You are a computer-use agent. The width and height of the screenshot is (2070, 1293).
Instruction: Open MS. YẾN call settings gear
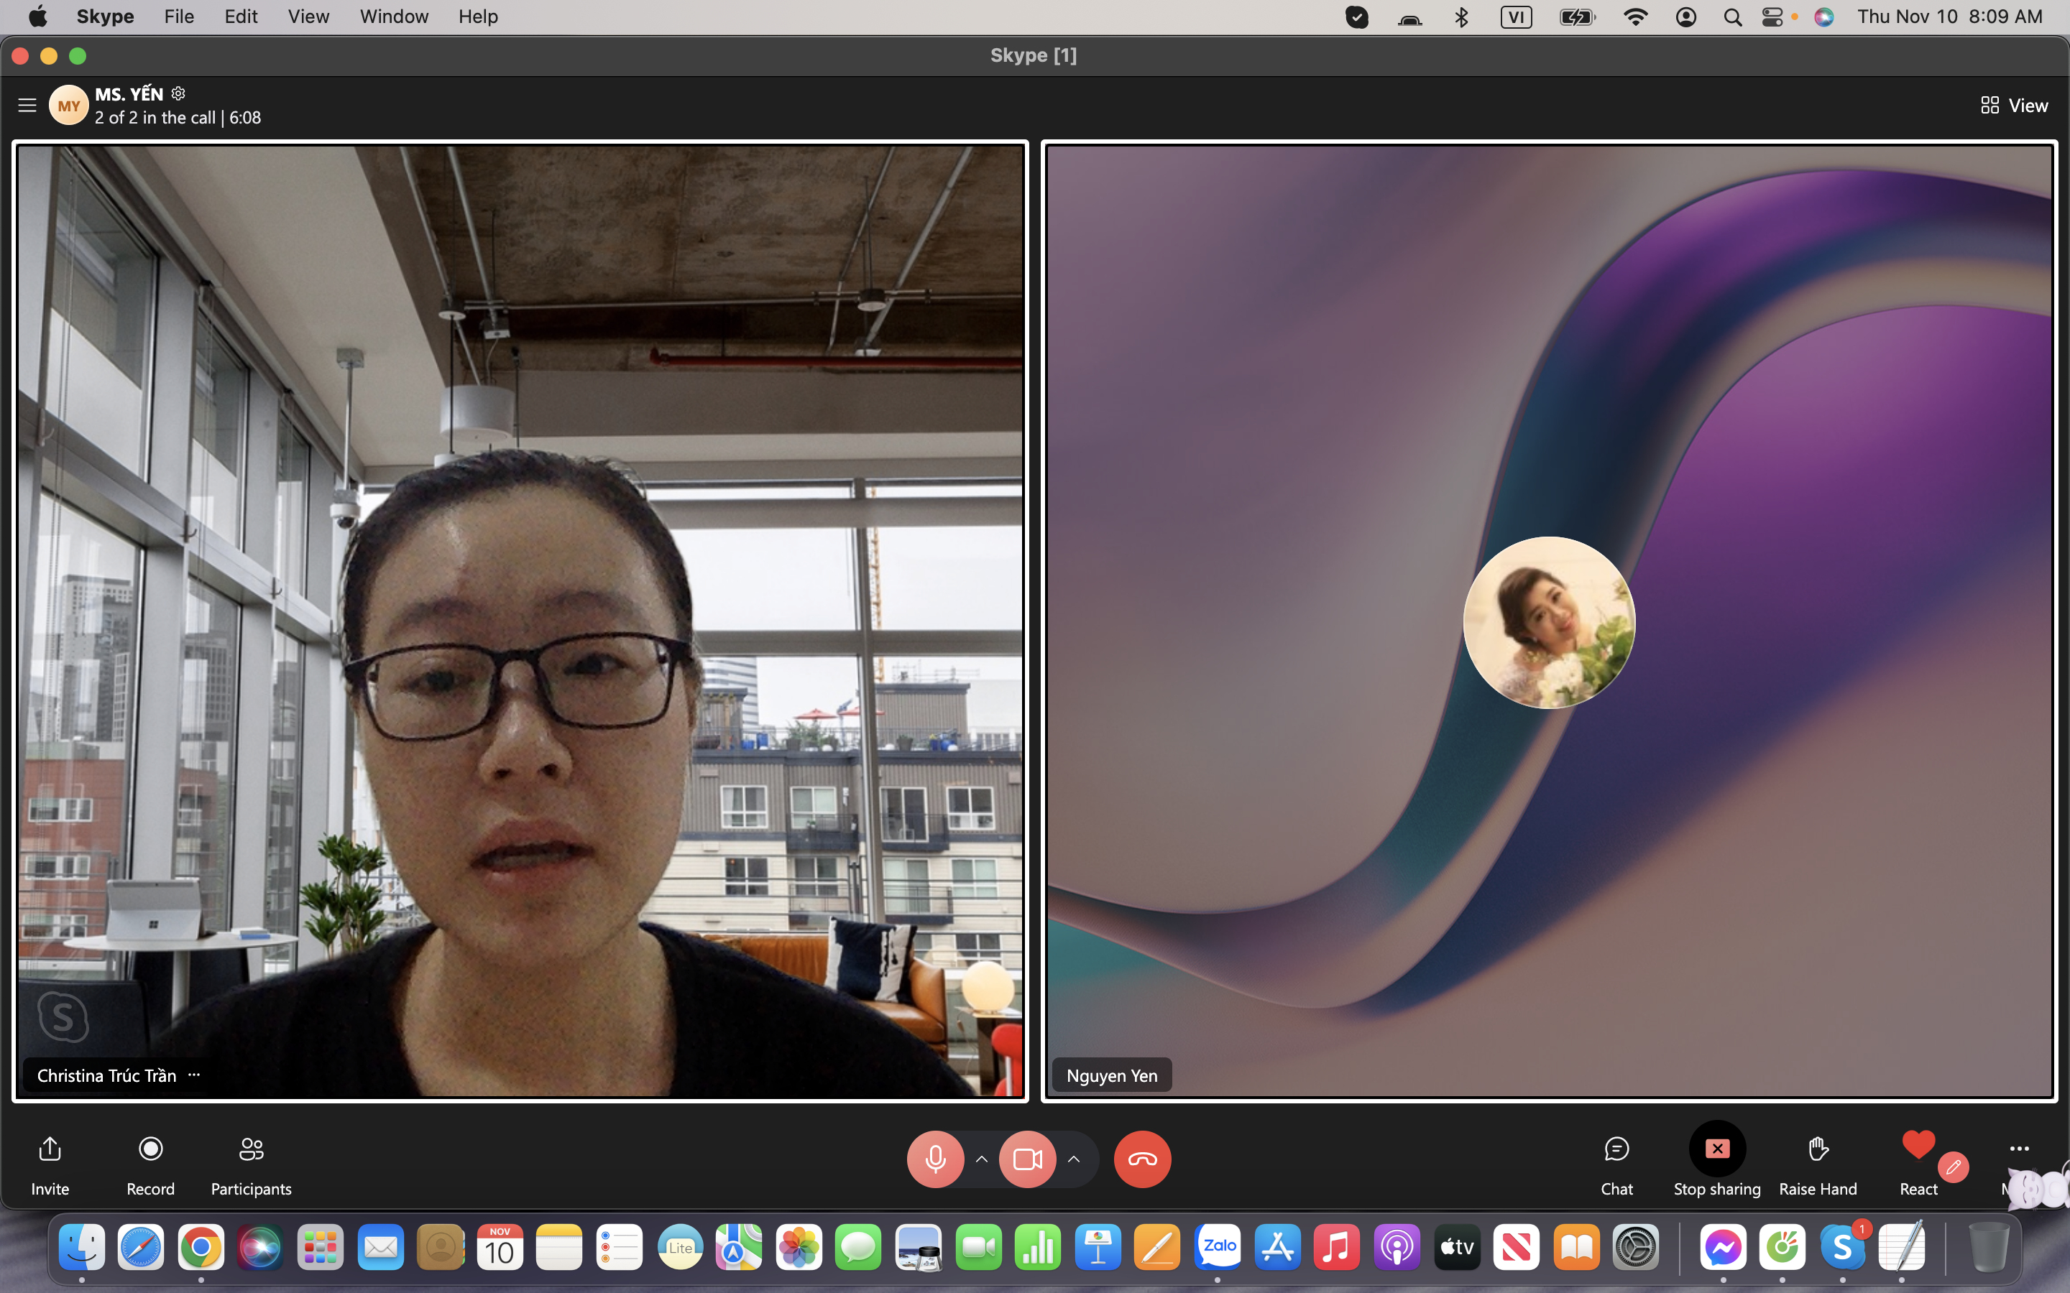178,93
